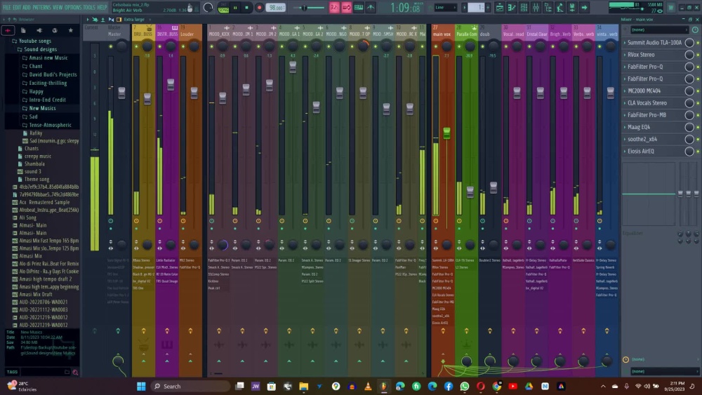Viewport: 702px width, 395px height.
Task: Open Windows Start menu
Action: [x=141, y=386]
